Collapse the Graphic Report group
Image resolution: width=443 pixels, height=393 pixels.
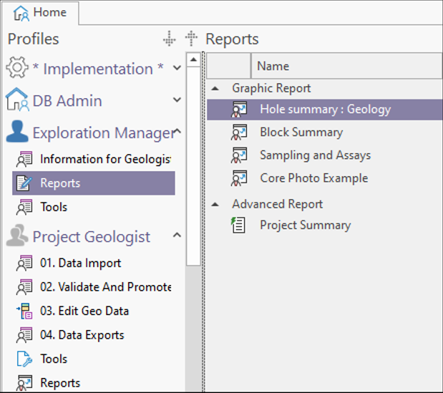point(215,88)
